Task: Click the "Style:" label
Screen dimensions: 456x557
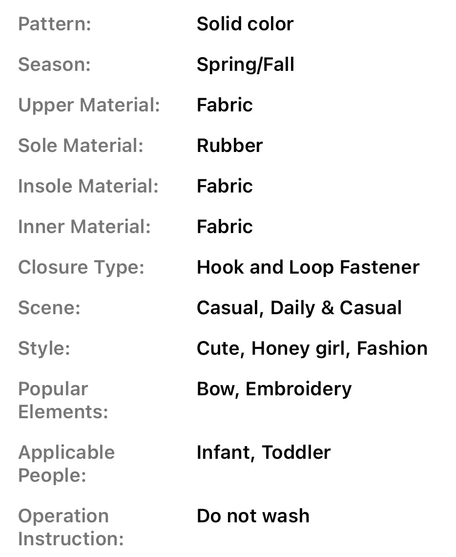Action: [x=44, y=348]
